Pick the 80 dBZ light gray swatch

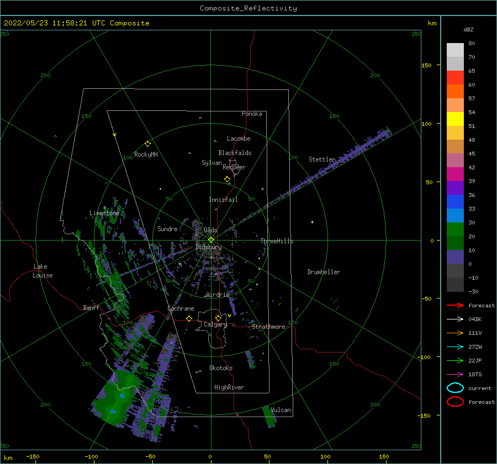click(x=455, y=50)
